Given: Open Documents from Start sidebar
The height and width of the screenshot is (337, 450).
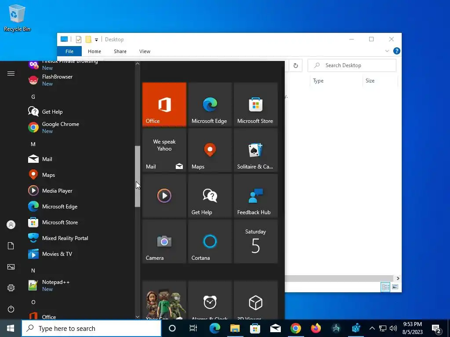Looking at the screenshot, I should click(x=11, y=246).
